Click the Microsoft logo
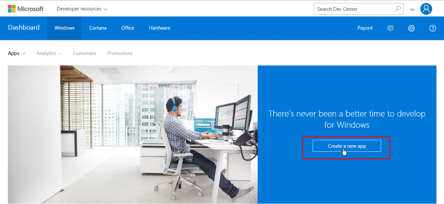444x204 pixels. (x=26, y=9)
